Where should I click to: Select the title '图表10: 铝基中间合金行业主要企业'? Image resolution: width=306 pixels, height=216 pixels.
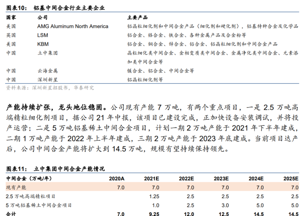(56, 8)
